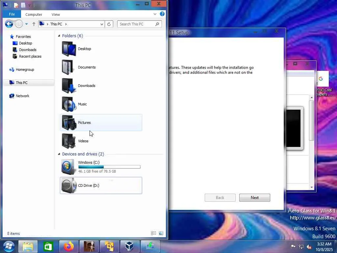Click the Properties quick access toolbar icon
Image resolution: width=337 pixels, height=253 pixels.
click(16, 5)
